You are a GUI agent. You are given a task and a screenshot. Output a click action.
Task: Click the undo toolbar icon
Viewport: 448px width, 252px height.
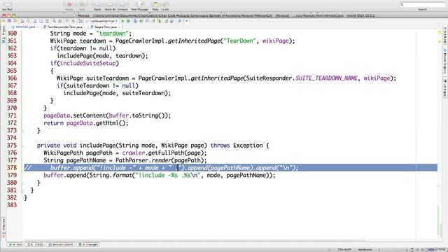point(22,21)
